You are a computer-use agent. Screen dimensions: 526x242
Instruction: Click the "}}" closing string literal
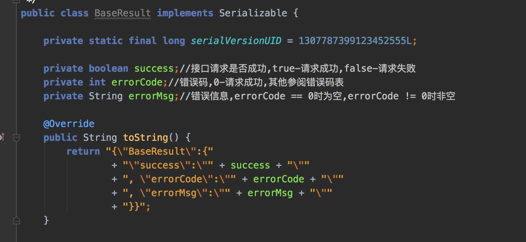[x=134, y=206]
